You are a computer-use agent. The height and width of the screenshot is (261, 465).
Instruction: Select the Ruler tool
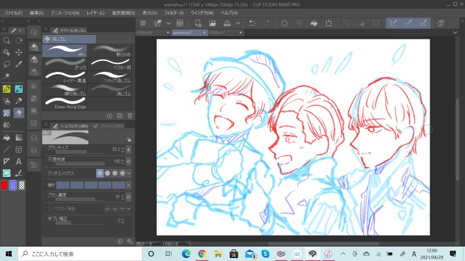tap(6, 161)
